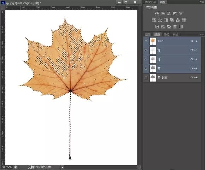Add a Channel Mixer adjustment

(x=178, y=20)
